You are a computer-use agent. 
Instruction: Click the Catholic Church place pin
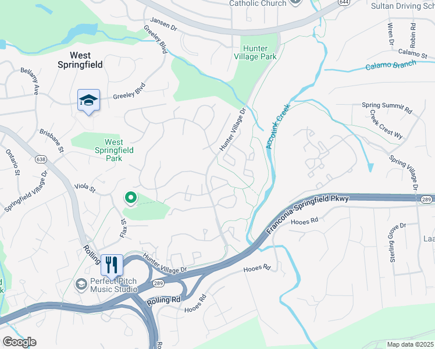pos(295,2)
